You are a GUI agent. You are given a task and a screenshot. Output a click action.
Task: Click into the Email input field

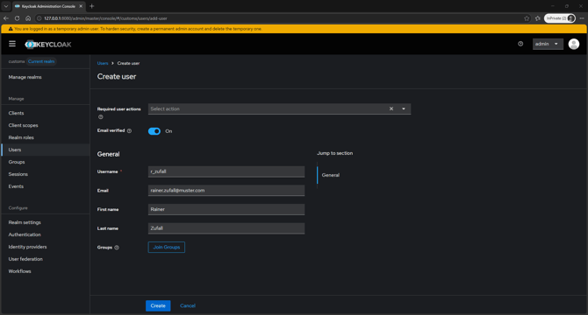[226, 191]
